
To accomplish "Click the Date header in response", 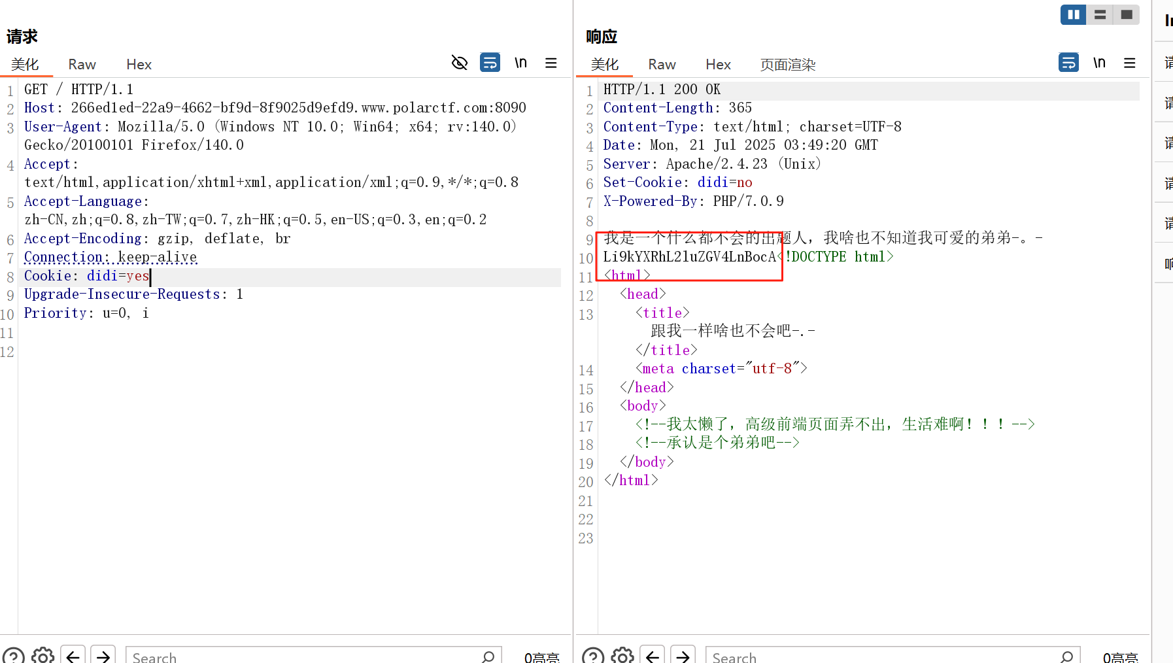I will [x=740, y=145].
